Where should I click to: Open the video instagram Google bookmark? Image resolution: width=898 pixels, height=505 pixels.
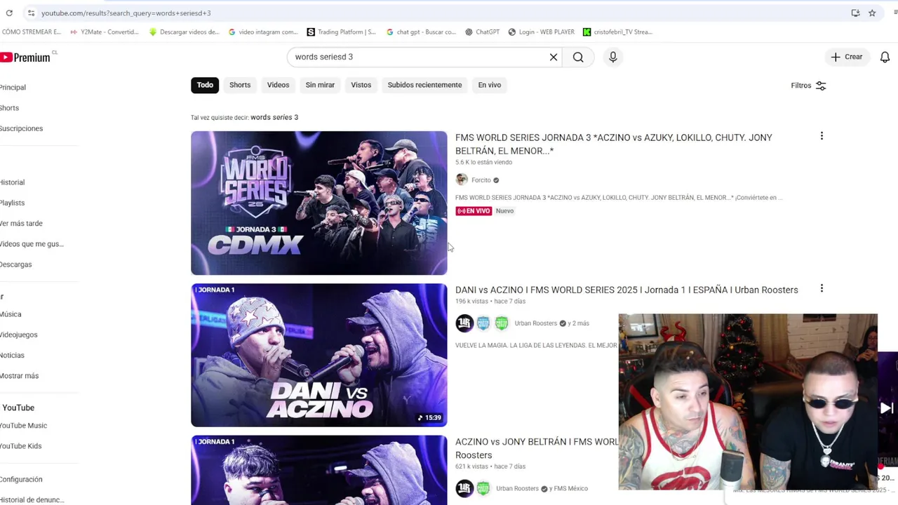coord(263,32)
